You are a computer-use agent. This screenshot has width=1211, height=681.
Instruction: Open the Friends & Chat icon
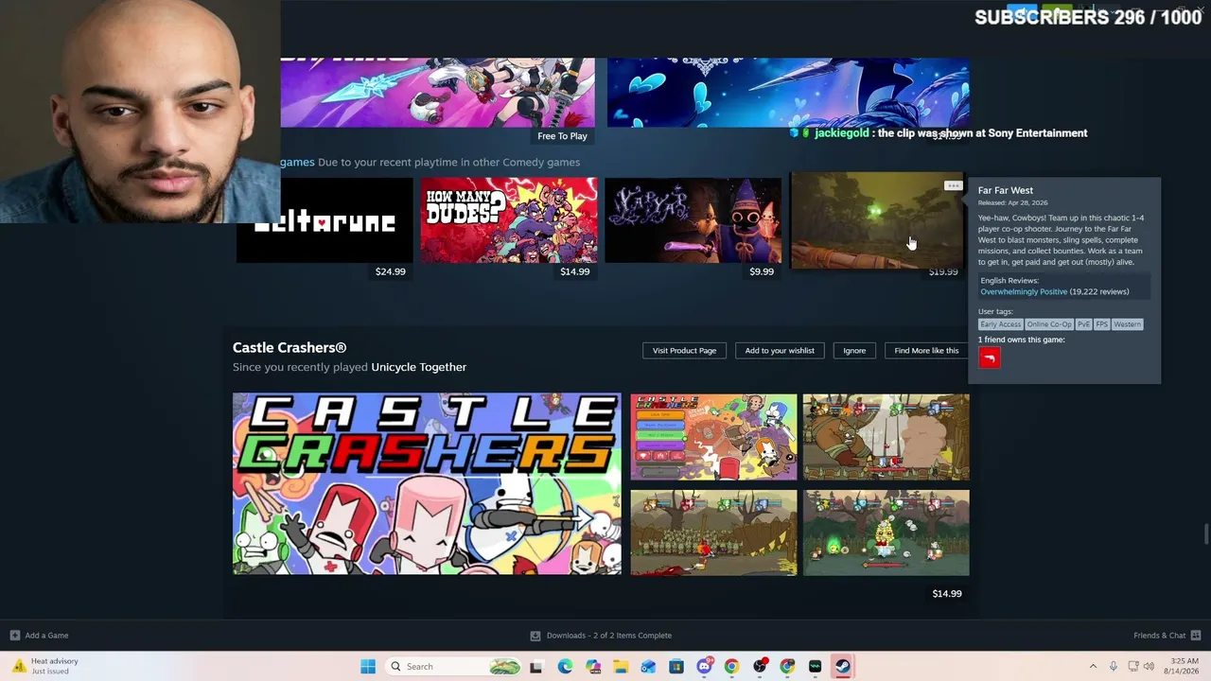pos(1196,636)
